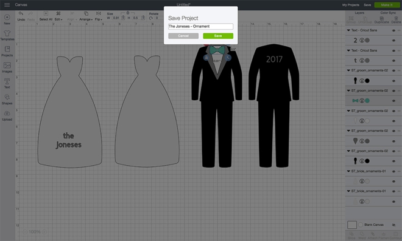
Task: Duplicate the selected layer
Action: click(381, 20)
